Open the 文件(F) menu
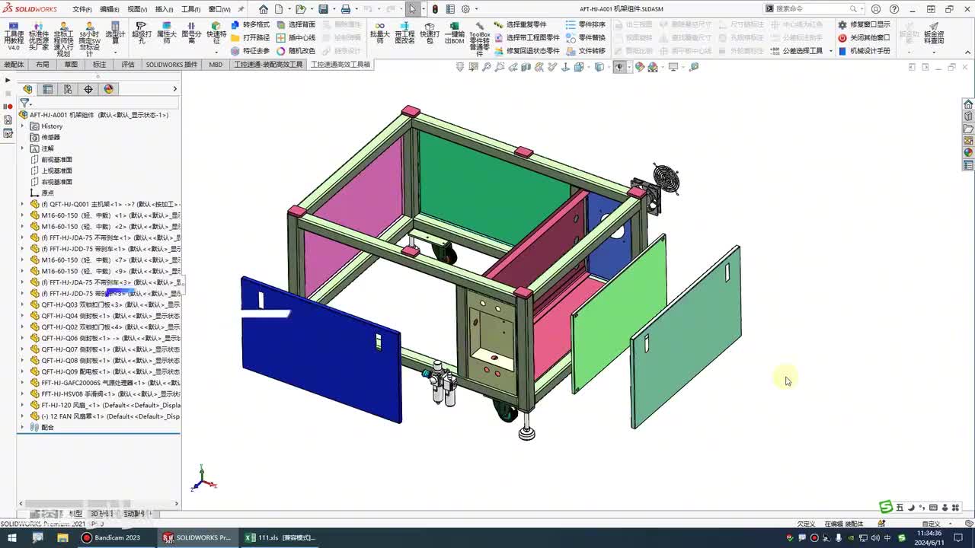 click(82, 9)
